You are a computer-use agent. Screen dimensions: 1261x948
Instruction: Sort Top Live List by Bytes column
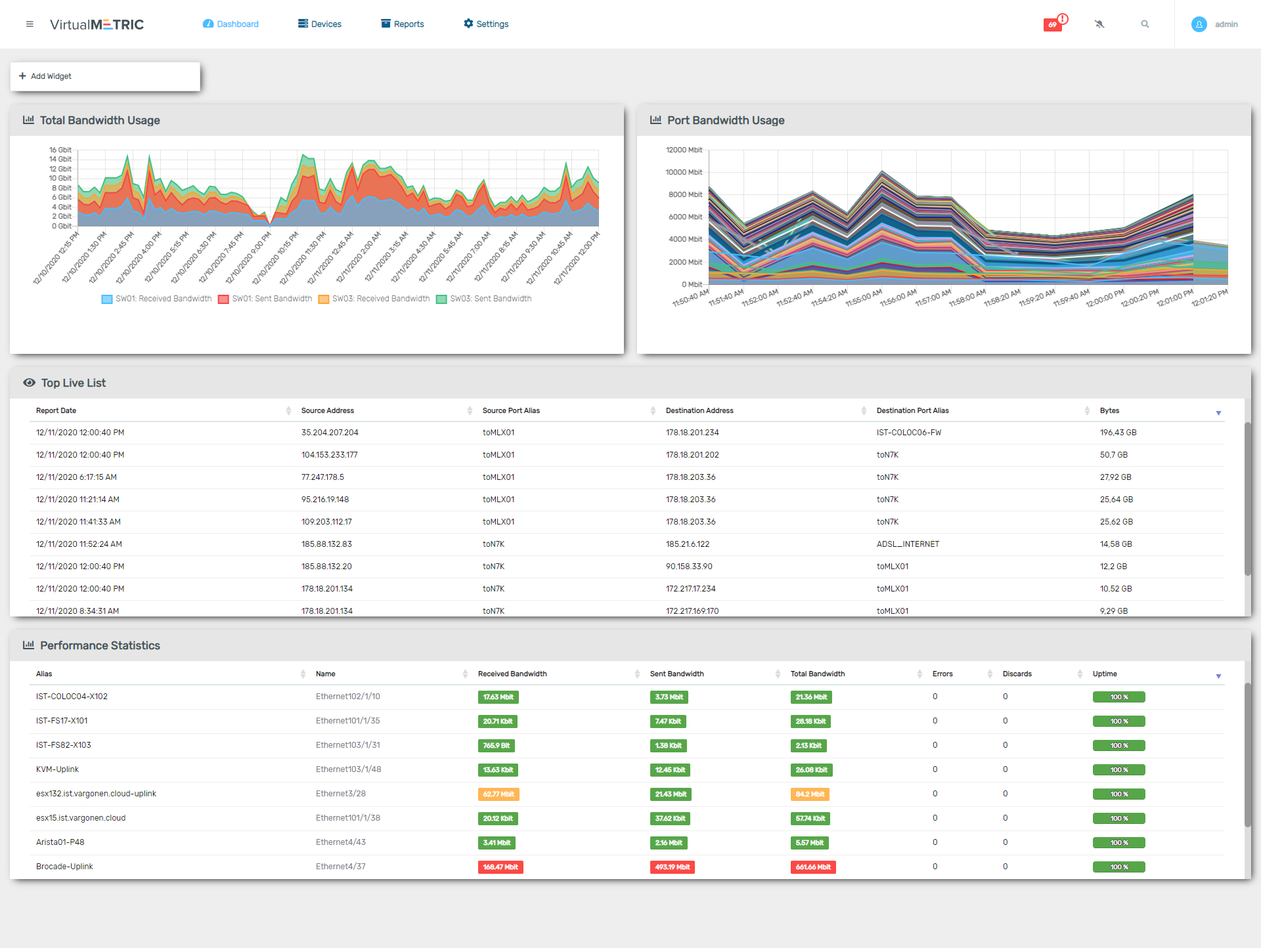pos(1109,411)
